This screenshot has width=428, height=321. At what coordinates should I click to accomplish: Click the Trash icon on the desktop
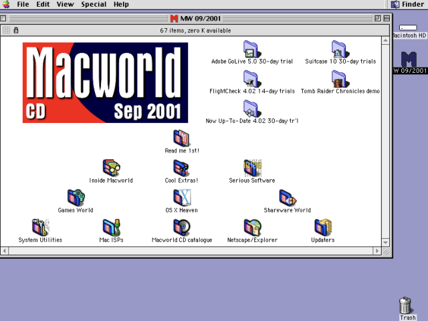point(406,306)
